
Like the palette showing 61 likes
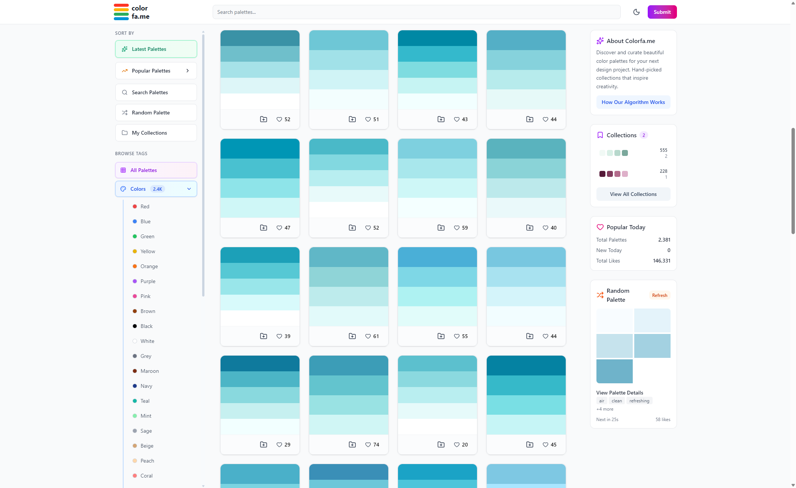[368, 336]
